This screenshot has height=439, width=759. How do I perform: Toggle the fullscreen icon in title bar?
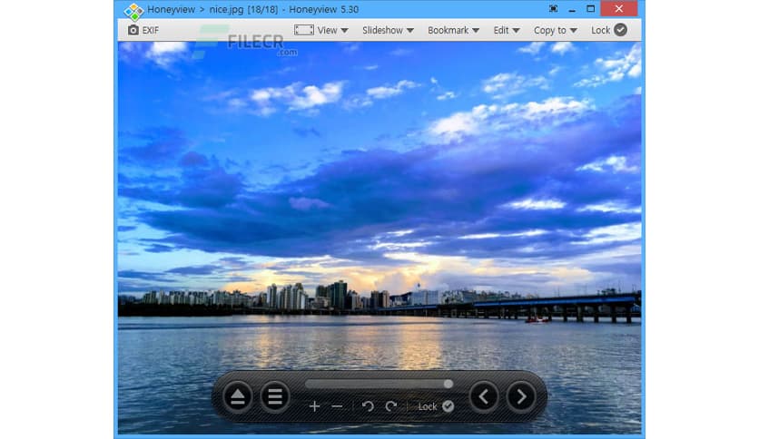pyautogui.click(x=553, y=8)
